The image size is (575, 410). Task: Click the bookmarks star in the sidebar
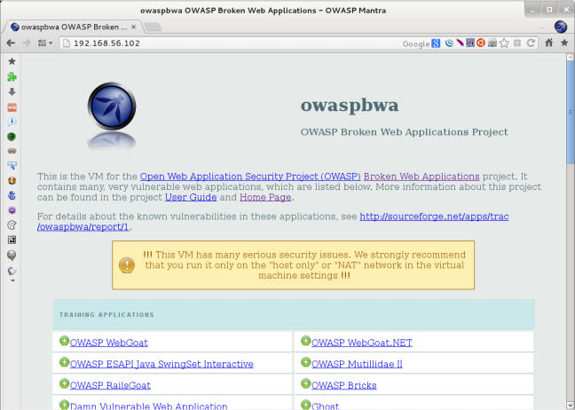[x=12, y=62]
